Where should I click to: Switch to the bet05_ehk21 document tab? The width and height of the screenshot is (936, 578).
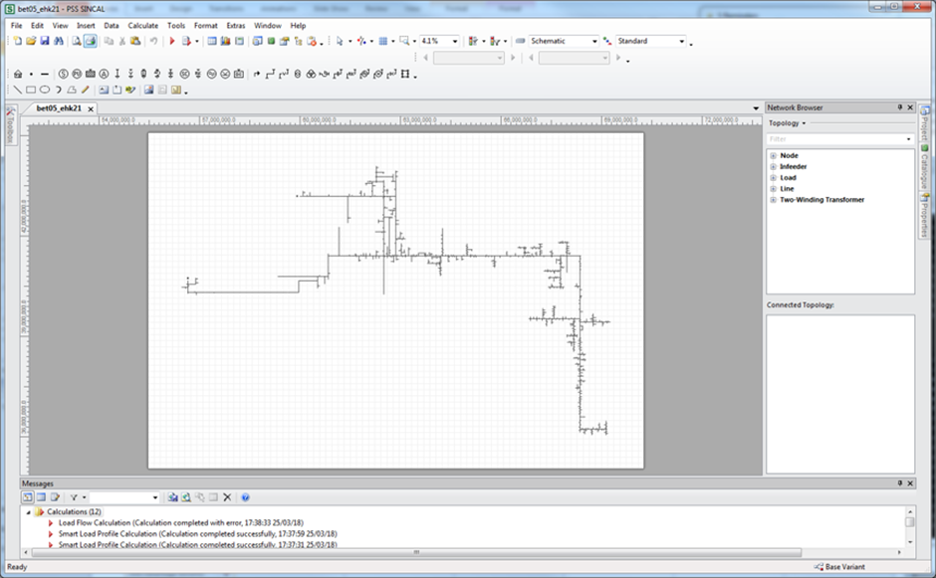point(58,107)
